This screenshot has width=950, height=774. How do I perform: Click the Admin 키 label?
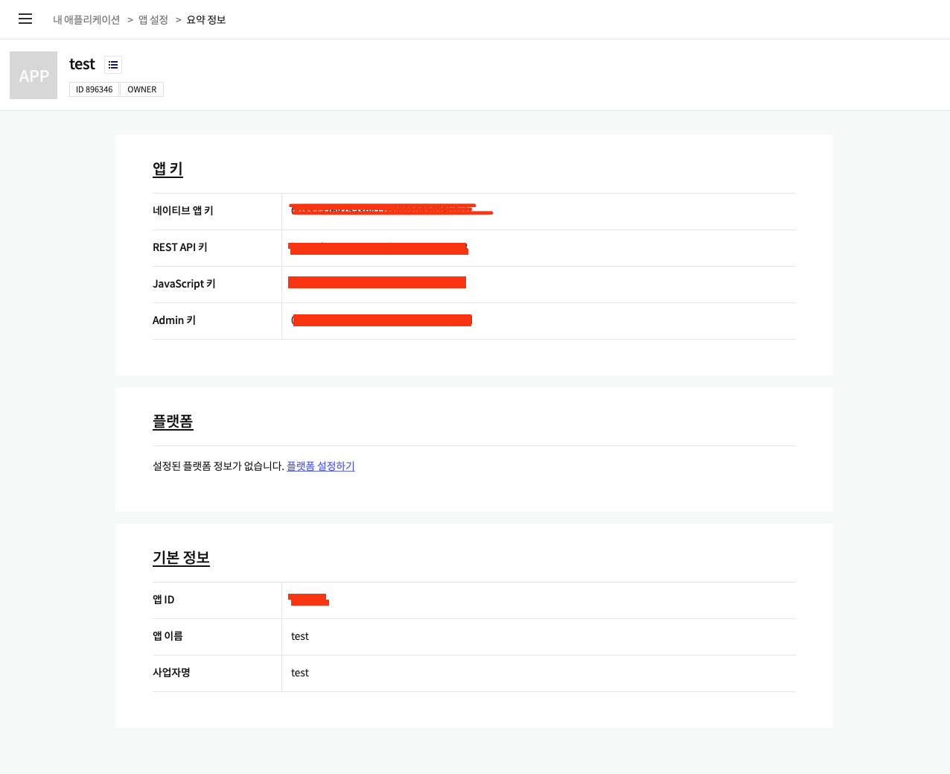pos(174,320)
